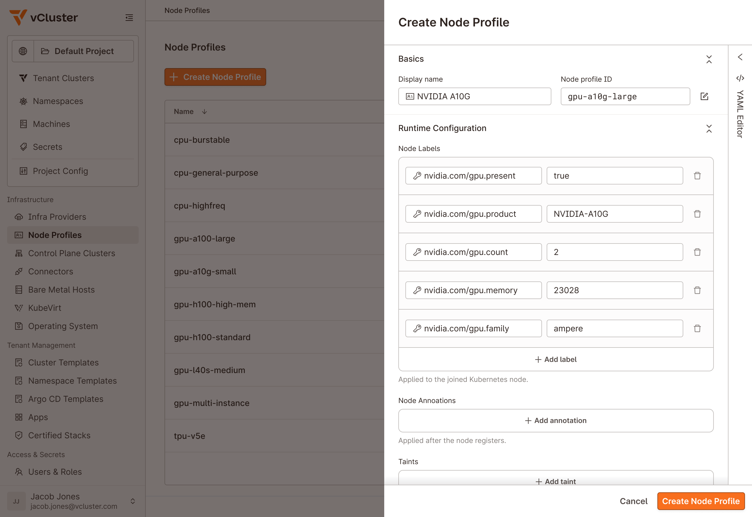The height and width of the screenshot is (517, 752).
Task: Delete the nvidia.com/gpu.present label
Action: 697,176
